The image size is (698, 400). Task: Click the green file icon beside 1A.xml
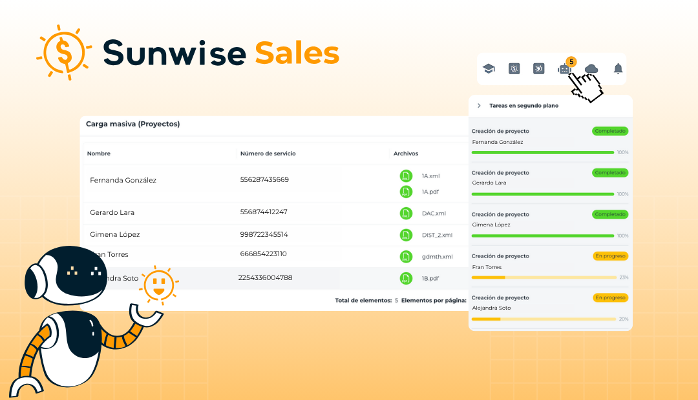(x=406, y=176)
